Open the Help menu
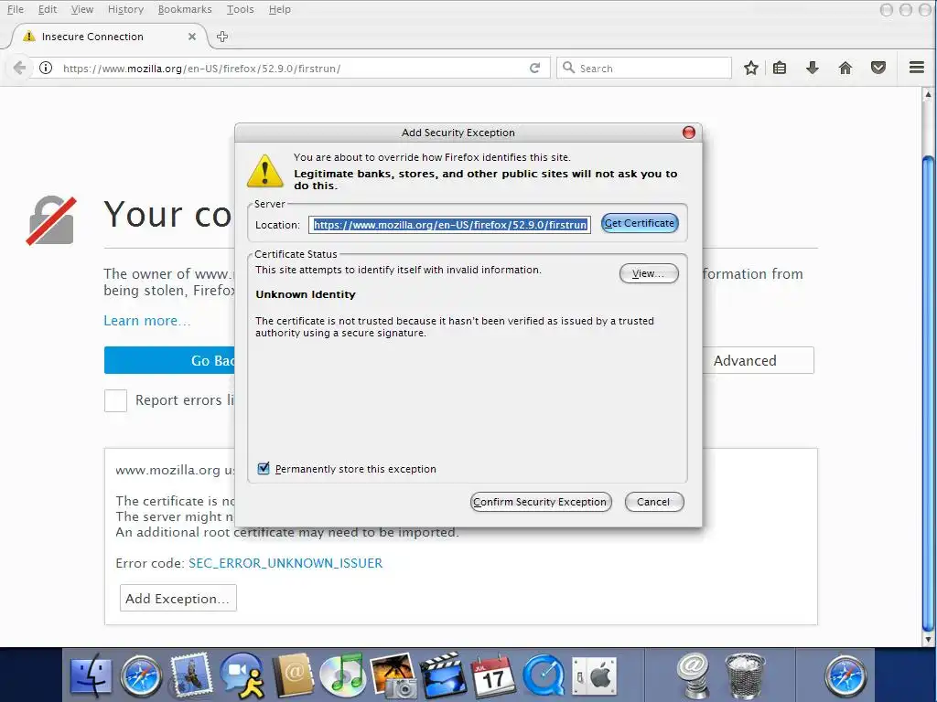Viewport: 937px width, 702px height. pos(279,9)
